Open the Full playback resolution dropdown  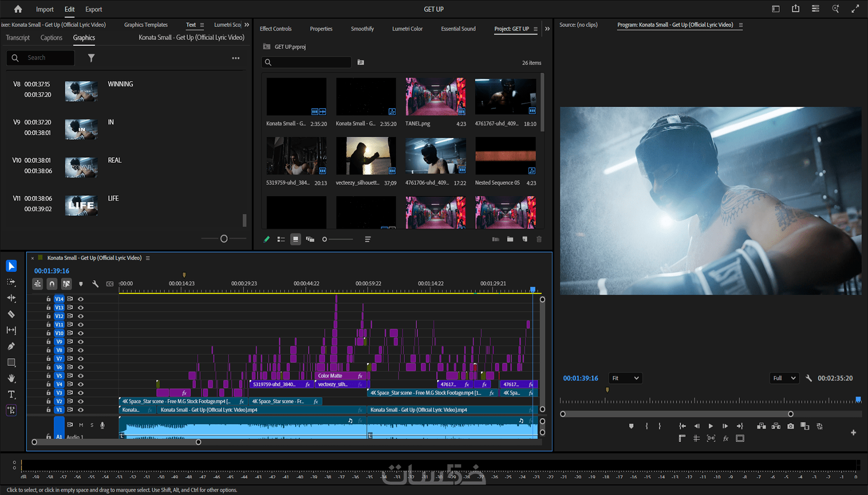pyautogui.click(x=784, y=378)
